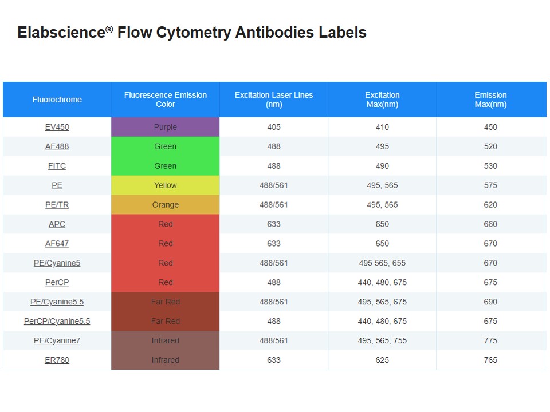Select the PE/Cyanine5 link
The image size is (550, 412).
click(x=57, y=263)
